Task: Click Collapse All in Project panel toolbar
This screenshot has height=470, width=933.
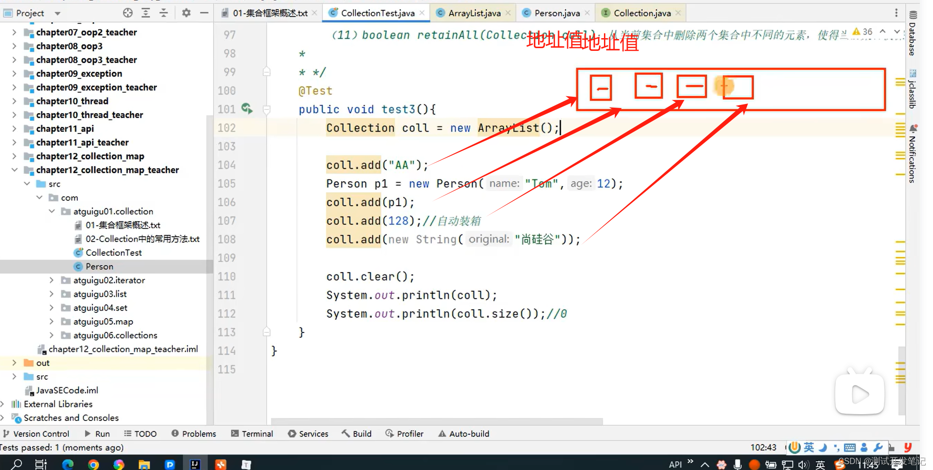Action: [x=164, y=13]
